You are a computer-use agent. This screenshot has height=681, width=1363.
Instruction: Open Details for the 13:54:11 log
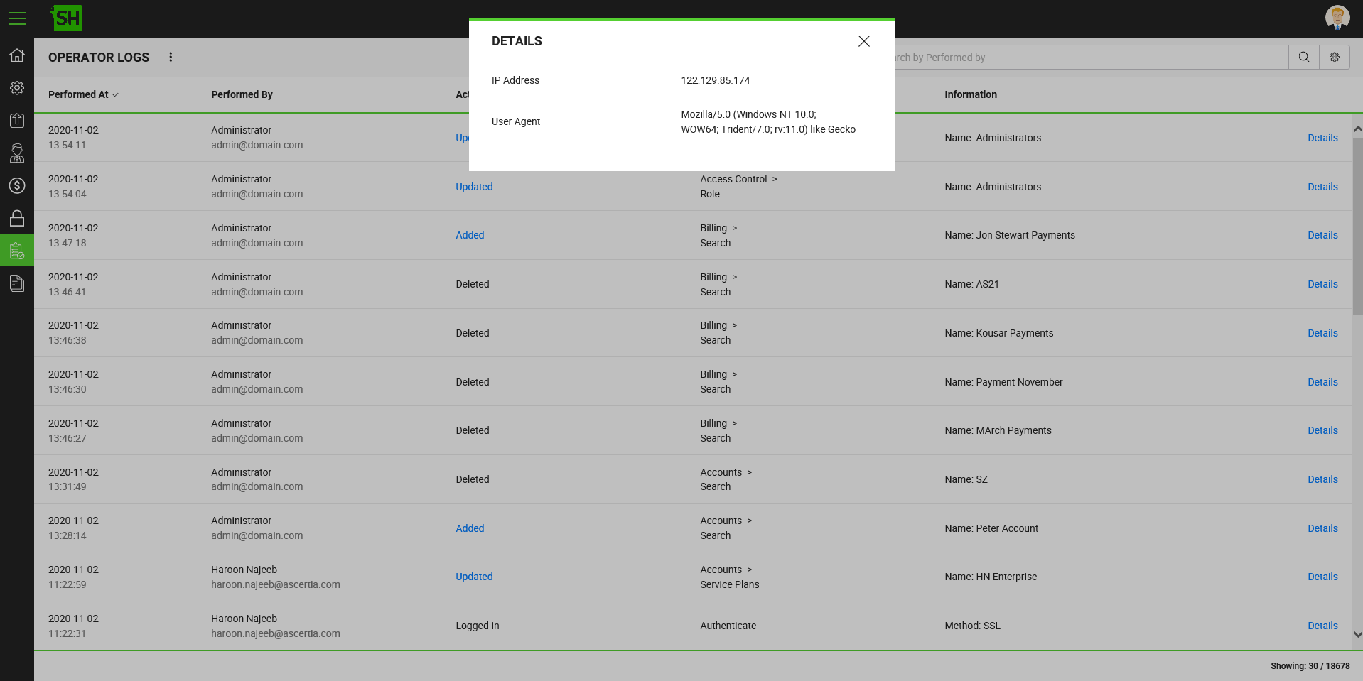point(1322,138)
